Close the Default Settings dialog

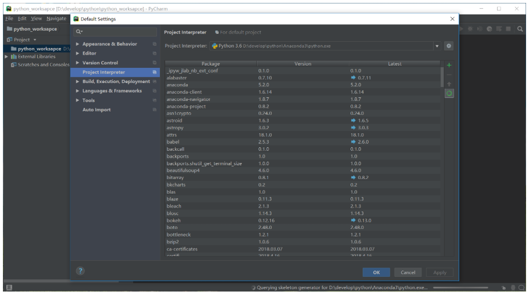(452, 19)
